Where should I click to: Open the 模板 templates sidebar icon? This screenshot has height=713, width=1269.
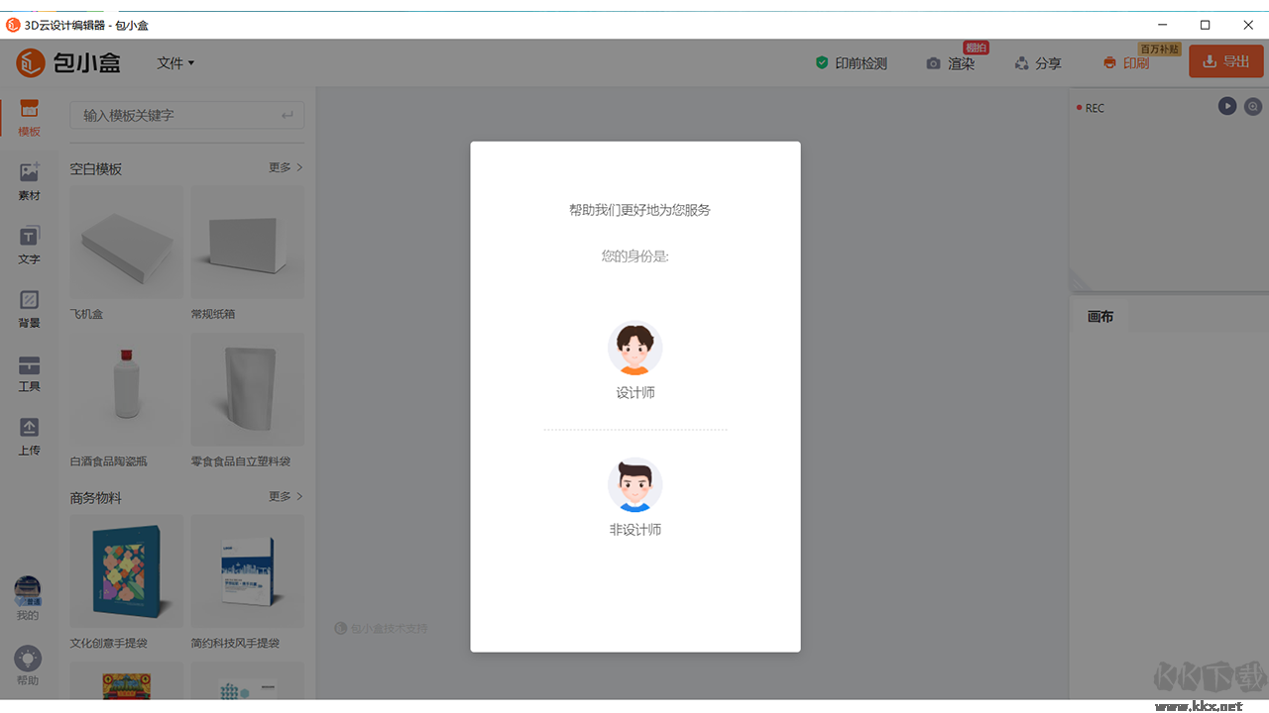pyautogui.click(x=29, y=118)
